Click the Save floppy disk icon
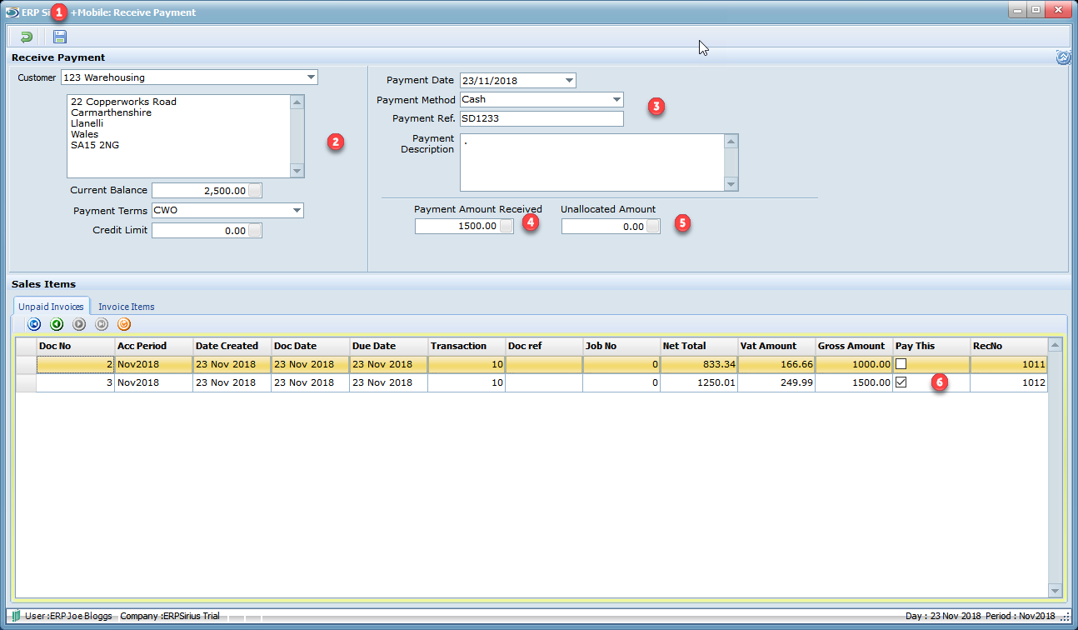This screenshot has width=1078, height=630. 60,37
